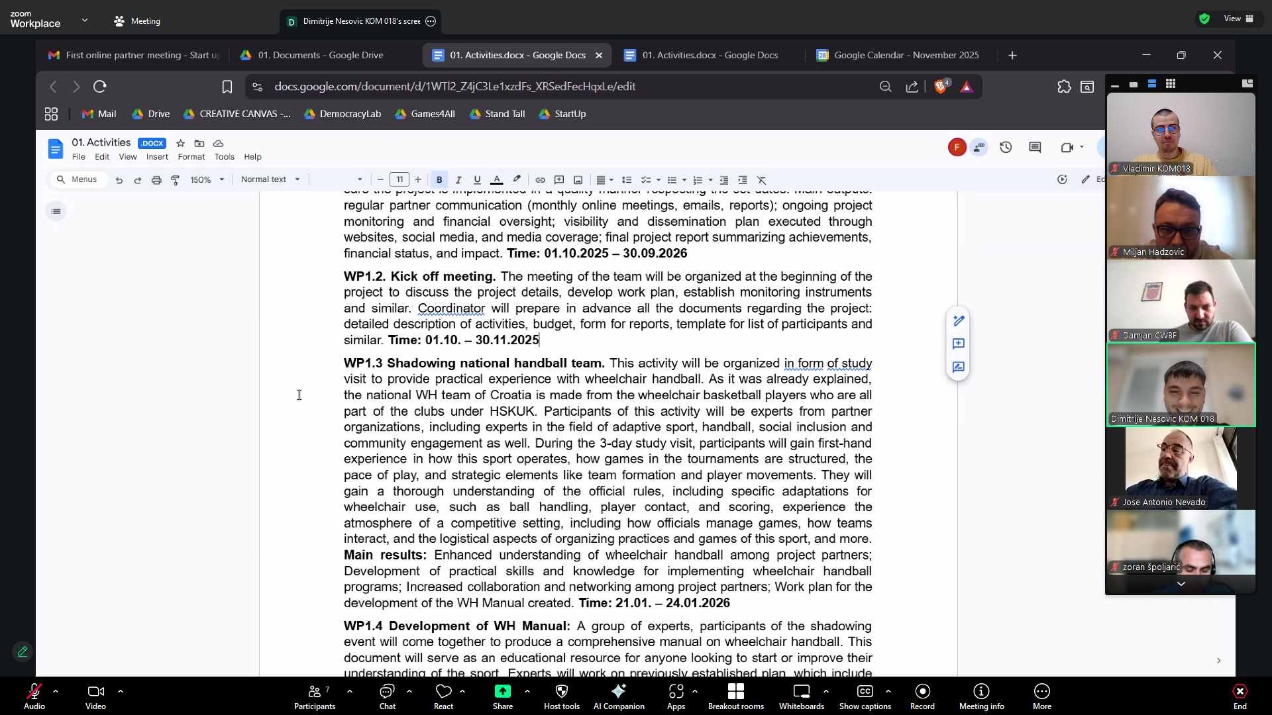
Task: Click the End meeting button
Action: pyautogui.click(x=1240, y=696)
